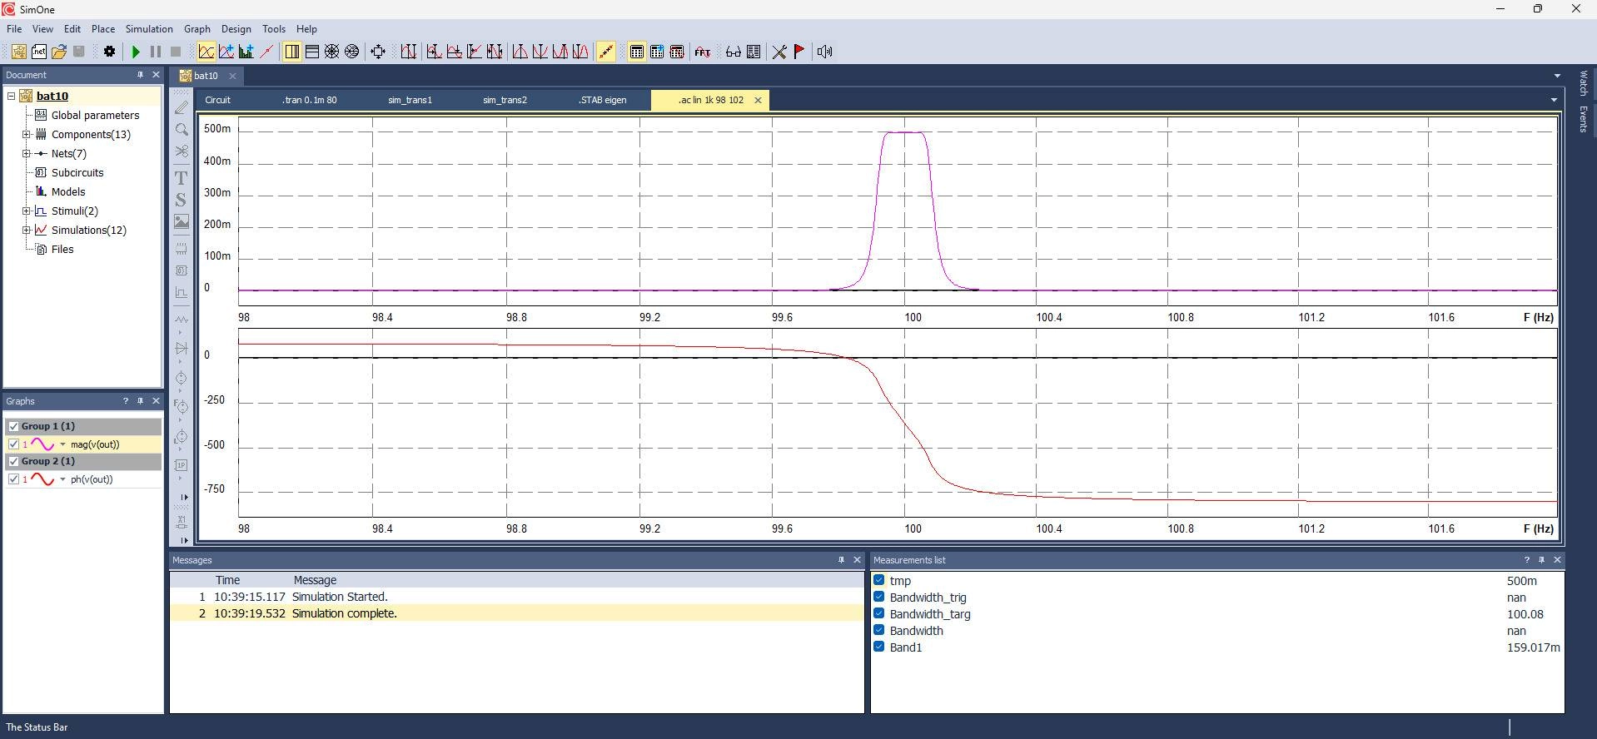The height and width of the screenshot is (739, 1597).
Task: Open the Design menu
Action: coord(236,28)
